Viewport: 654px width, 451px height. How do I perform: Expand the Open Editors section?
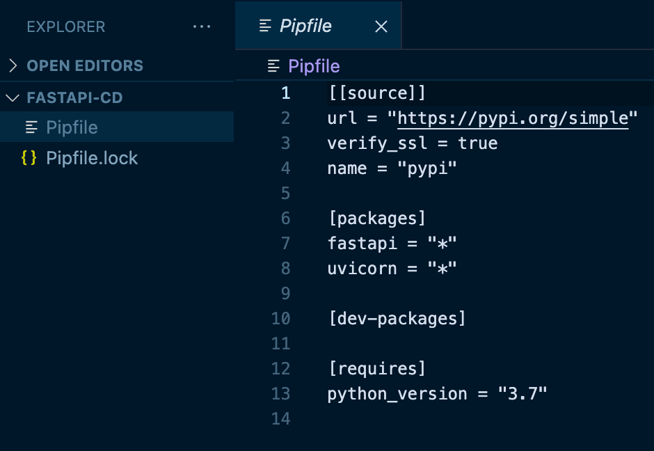pyautogui.click(x=13, y=66)
